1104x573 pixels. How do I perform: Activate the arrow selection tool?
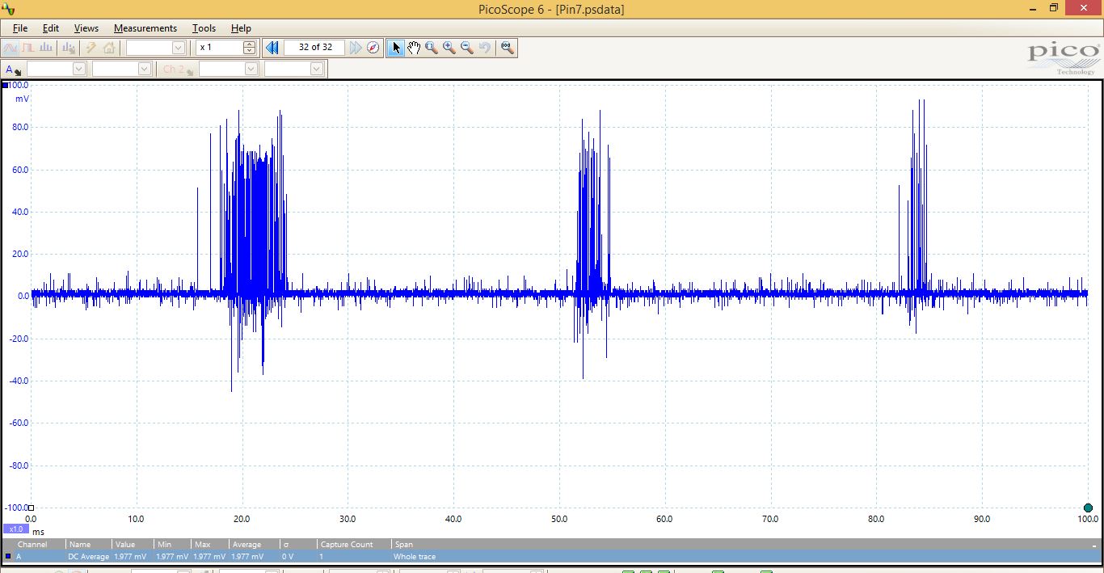click(x=396, y=48)
